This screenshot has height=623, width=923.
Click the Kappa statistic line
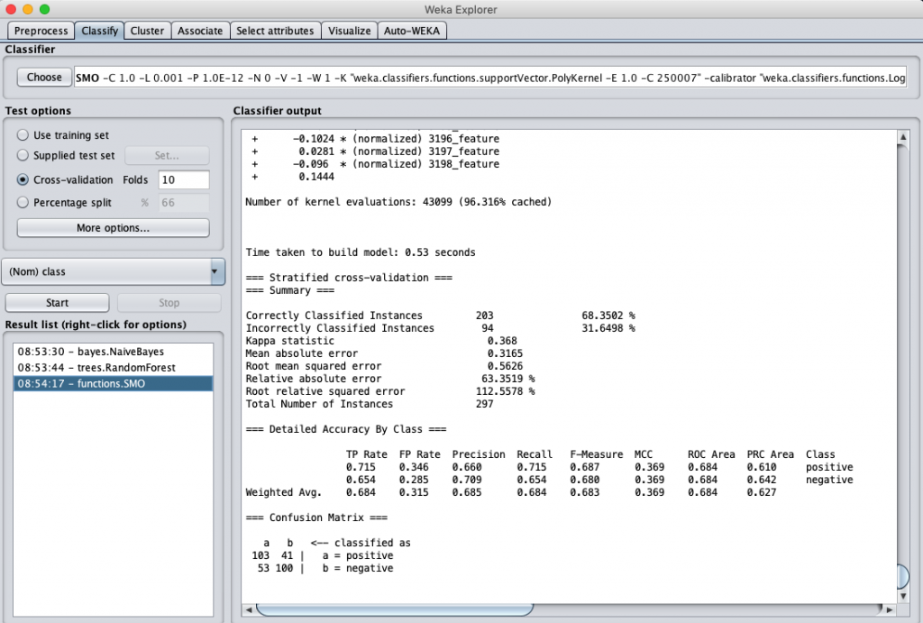click(381, 341)
